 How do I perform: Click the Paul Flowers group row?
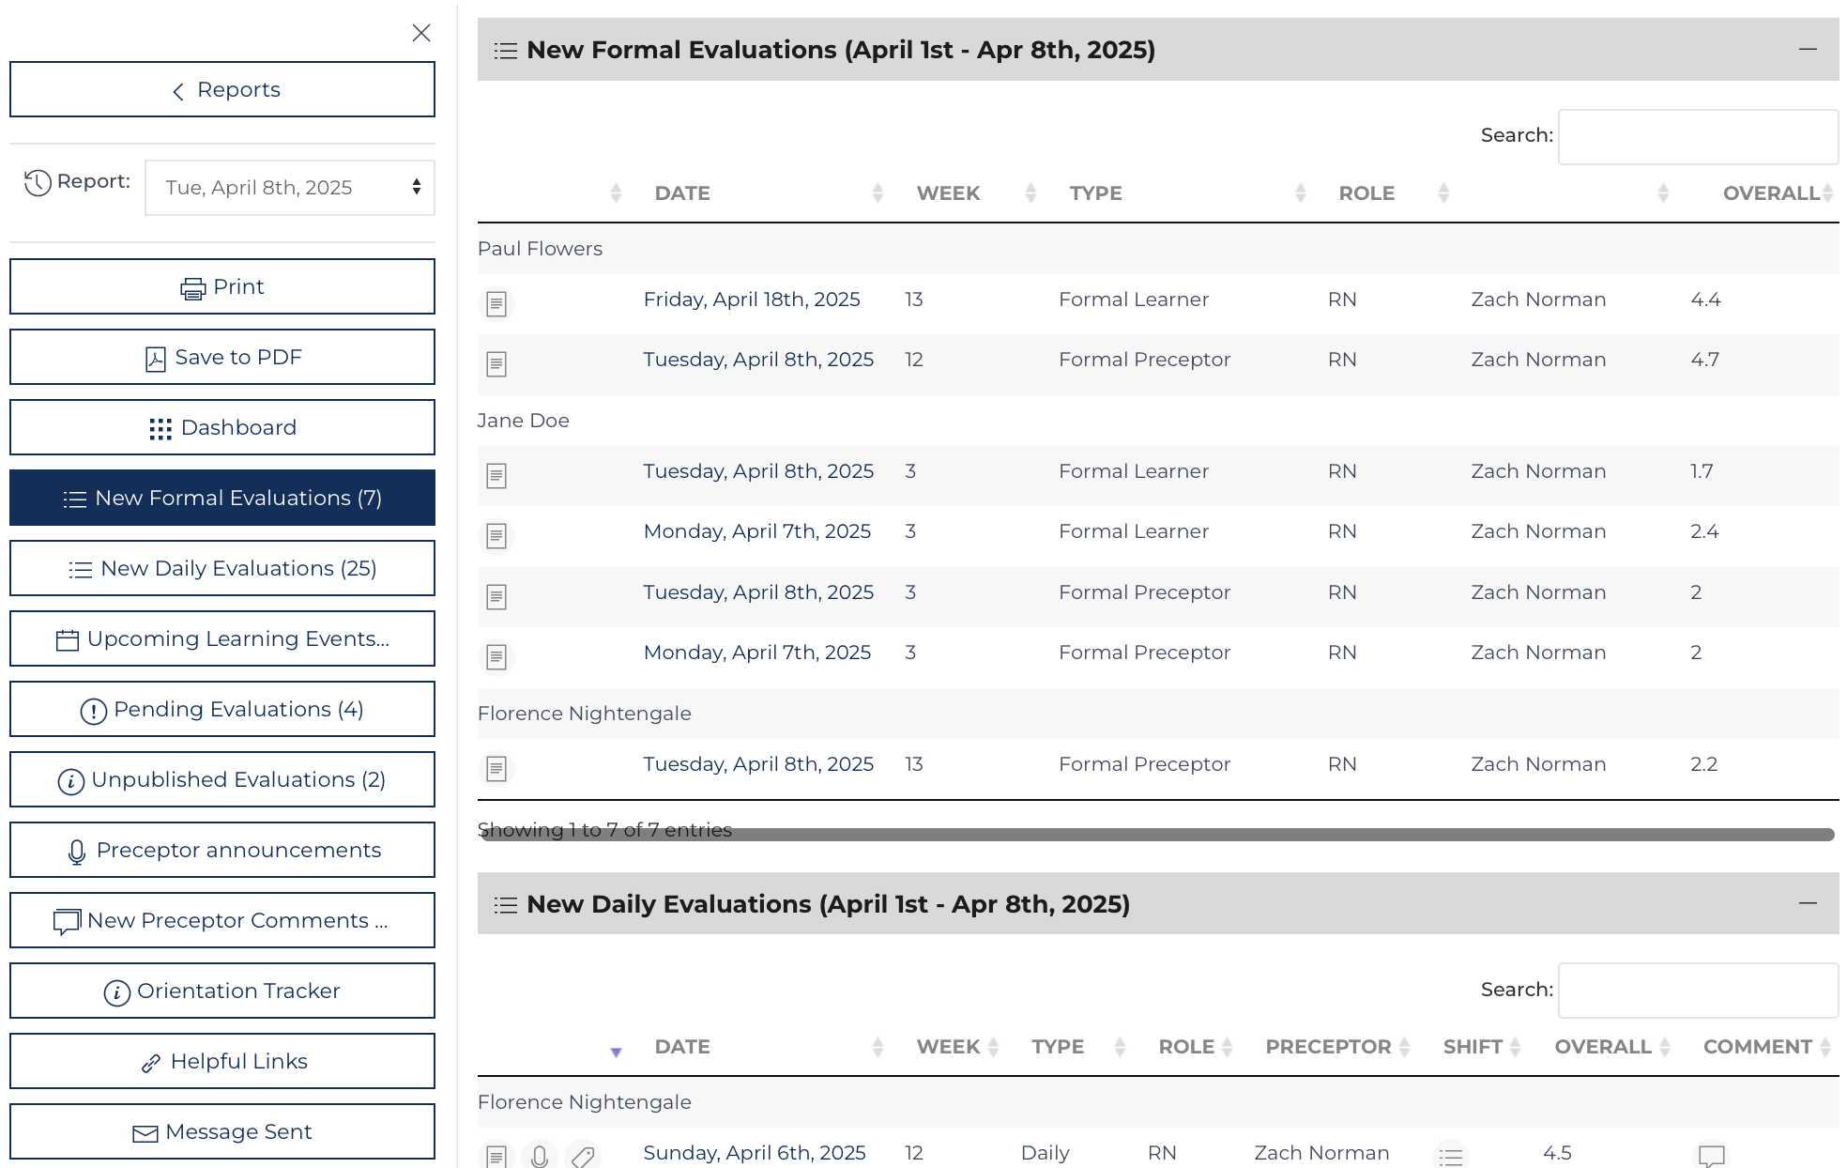coord(1158,249)
